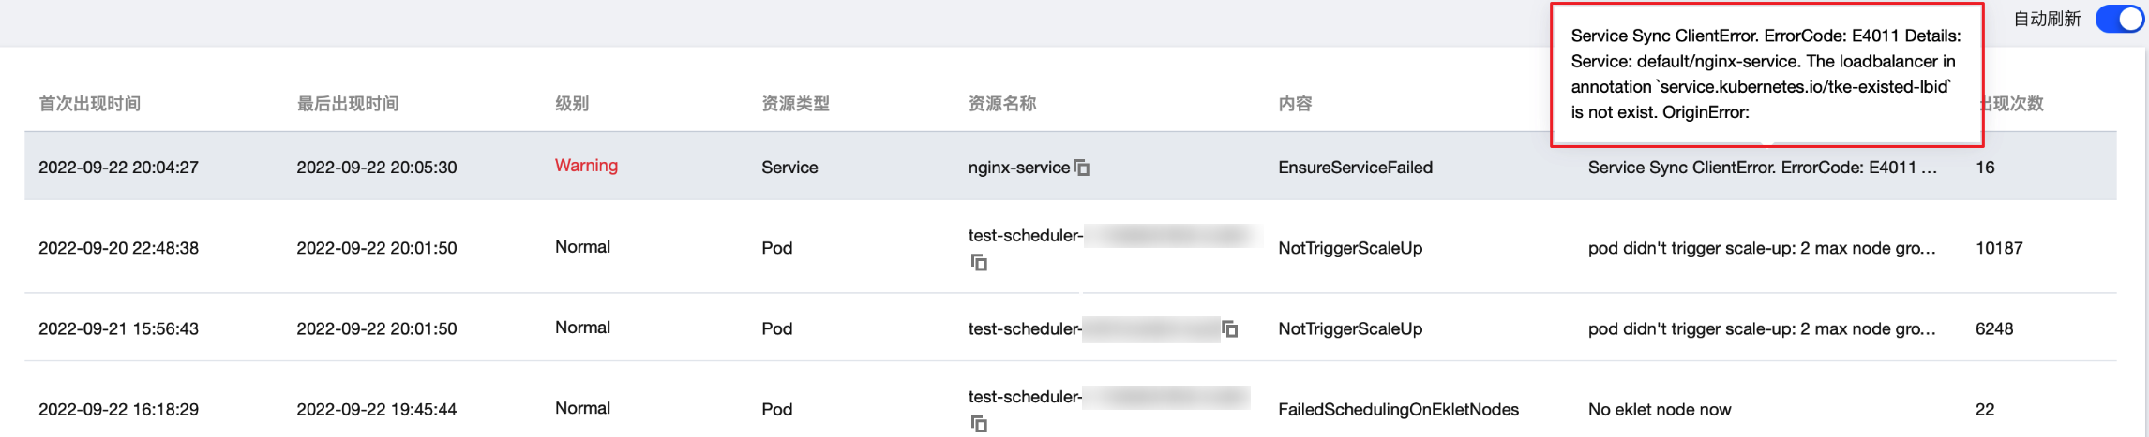Select the red Warning level label
The width and height of the screenshot is (2149, 437).
point(586,166)
